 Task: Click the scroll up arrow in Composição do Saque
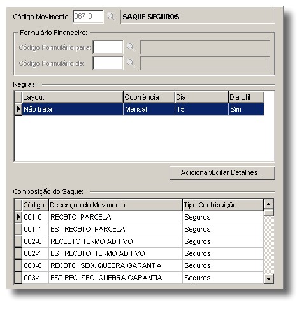[x=268, y=204]
